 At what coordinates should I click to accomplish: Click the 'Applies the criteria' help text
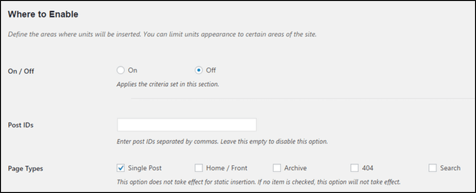click(168, 84)
